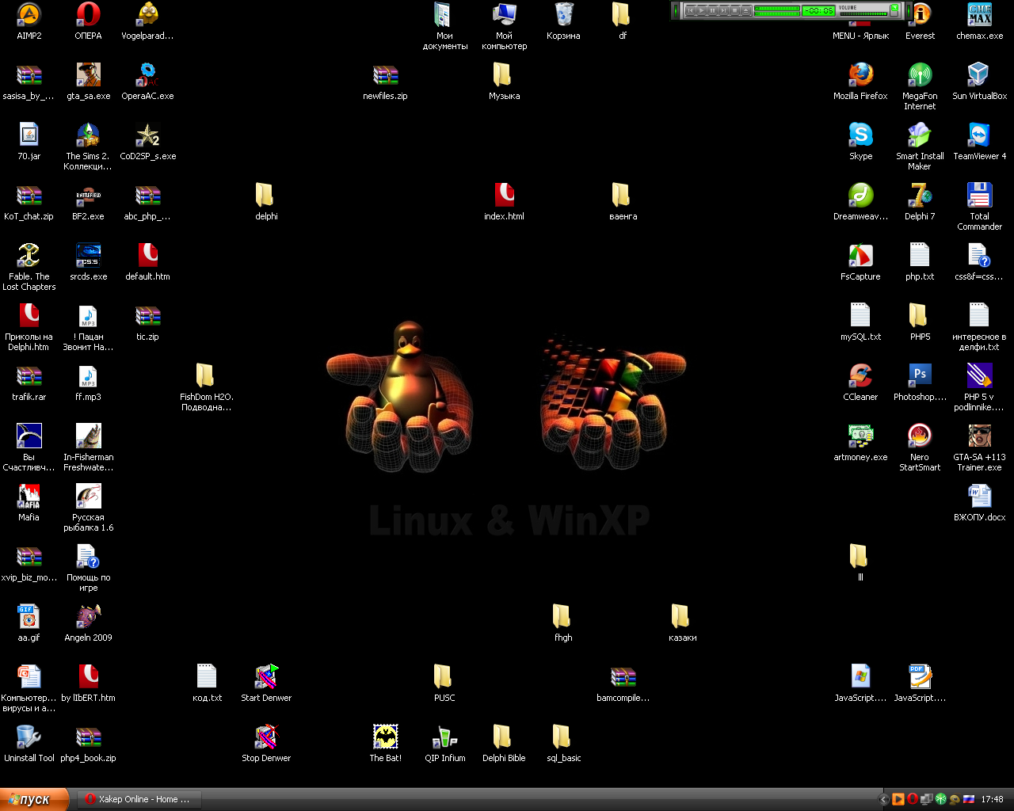Click the Delphi 7 shortcut icon
This screenshot has width=1014, height=811.
click(x=919, y=196)
